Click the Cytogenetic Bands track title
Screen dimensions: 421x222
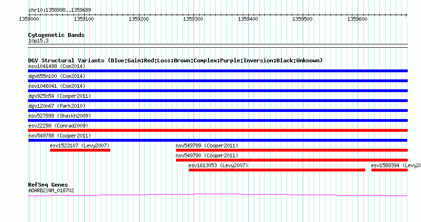[56, 35]
